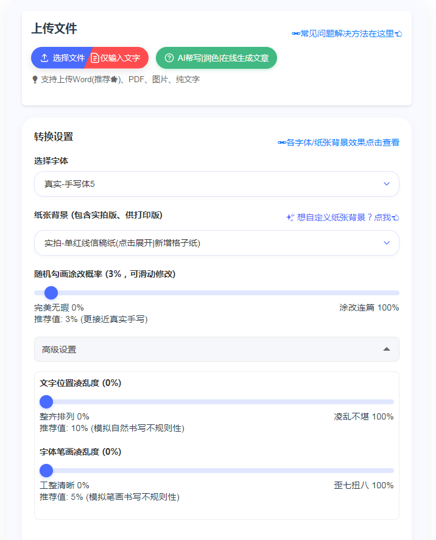
Task: Click the upload arrow icon in 选择文件
Action: [44, 58]
